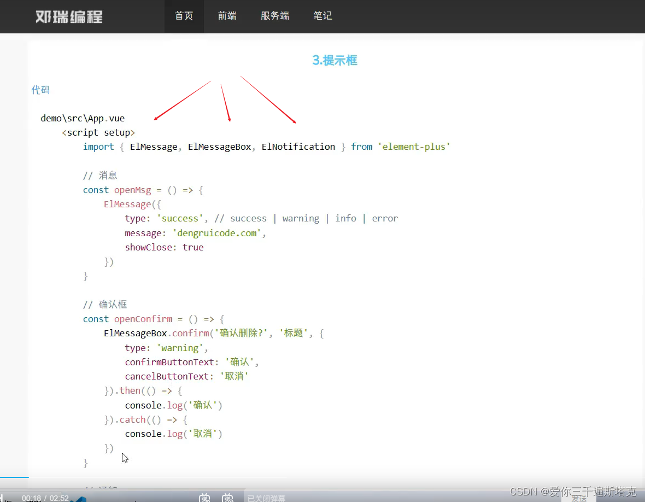
Task: Click the 'element-plus' string
Action: (414, 147)
